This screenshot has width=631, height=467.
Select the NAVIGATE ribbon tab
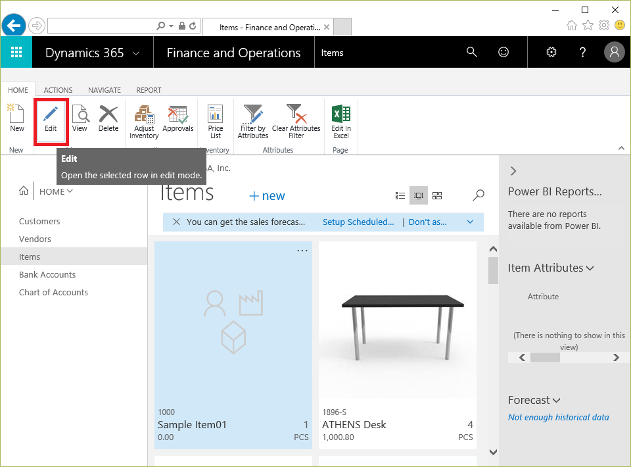click(x=105, y=90)
